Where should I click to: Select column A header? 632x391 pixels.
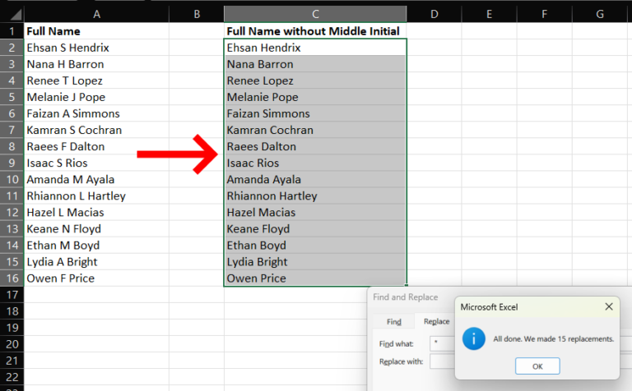coord(97,14)
